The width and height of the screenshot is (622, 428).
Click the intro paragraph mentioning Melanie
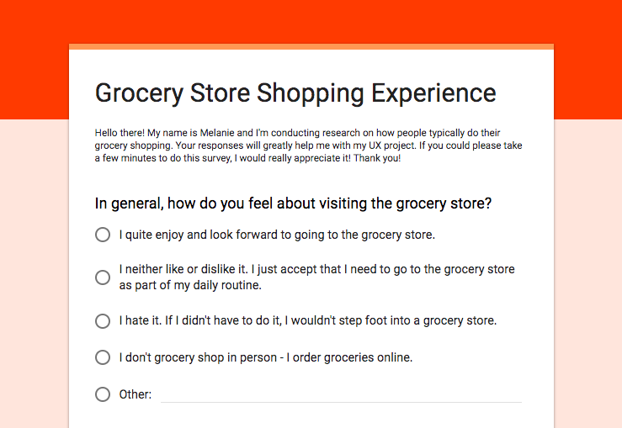pos(308,145)
